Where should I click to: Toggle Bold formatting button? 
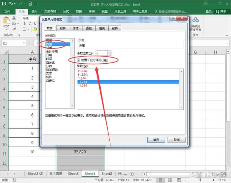tap(25, 24)
